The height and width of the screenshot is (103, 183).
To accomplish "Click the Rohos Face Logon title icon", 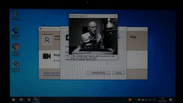I will point(41,29).
